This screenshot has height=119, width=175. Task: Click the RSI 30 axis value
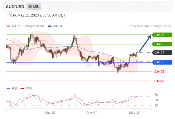(156, 105)
